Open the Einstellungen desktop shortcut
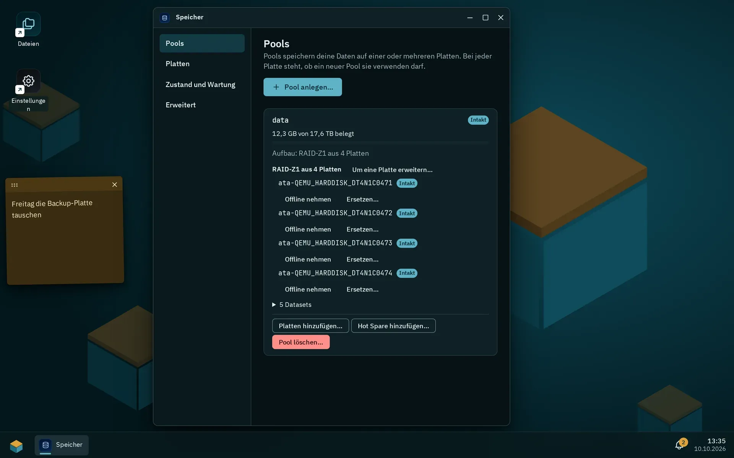The image size is (734, 458). 28,90
